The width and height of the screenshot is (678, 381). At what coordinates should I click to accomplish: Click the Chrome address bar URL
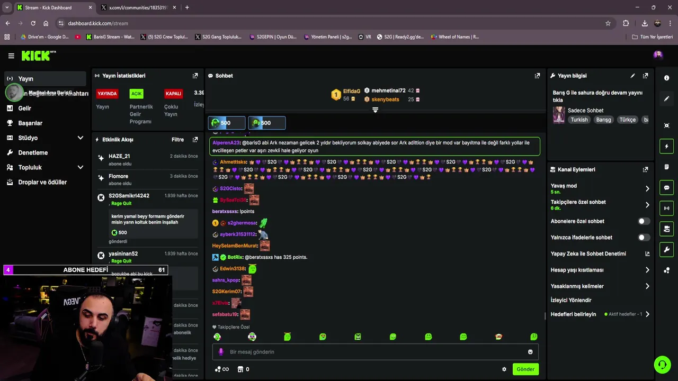coord(98,23)
